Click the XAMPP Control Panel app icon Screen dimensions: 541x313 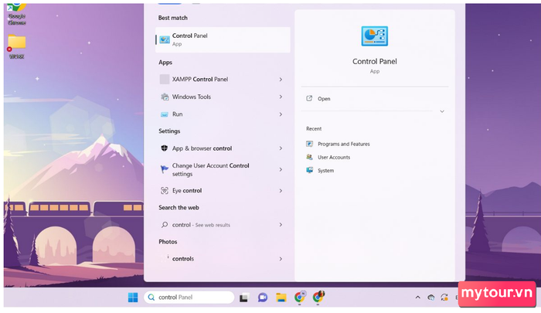pyautogui.click(x=165, y=80)
